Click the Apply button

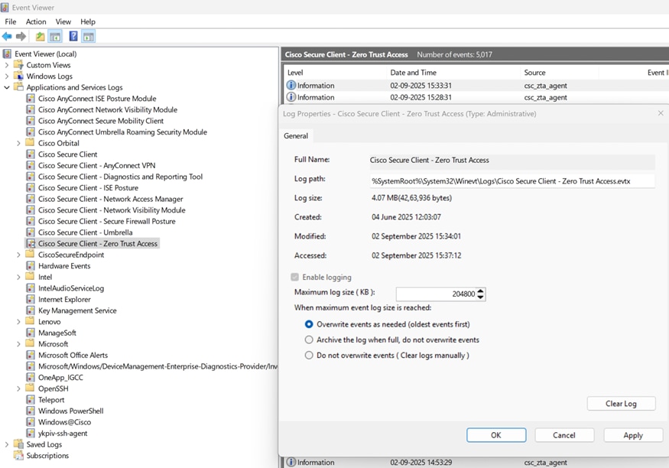click(x=633, y=435)
